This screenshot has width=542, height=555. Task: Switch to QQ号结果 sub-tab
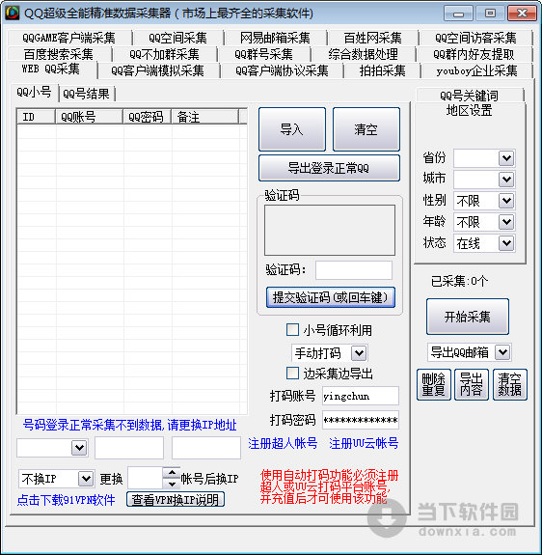pyautogui.click(x=86, y=94)
